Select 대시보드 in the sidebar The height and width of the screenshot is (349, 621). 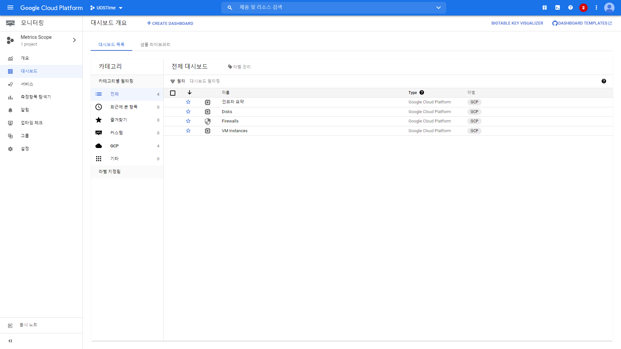[x=41, y=71]
